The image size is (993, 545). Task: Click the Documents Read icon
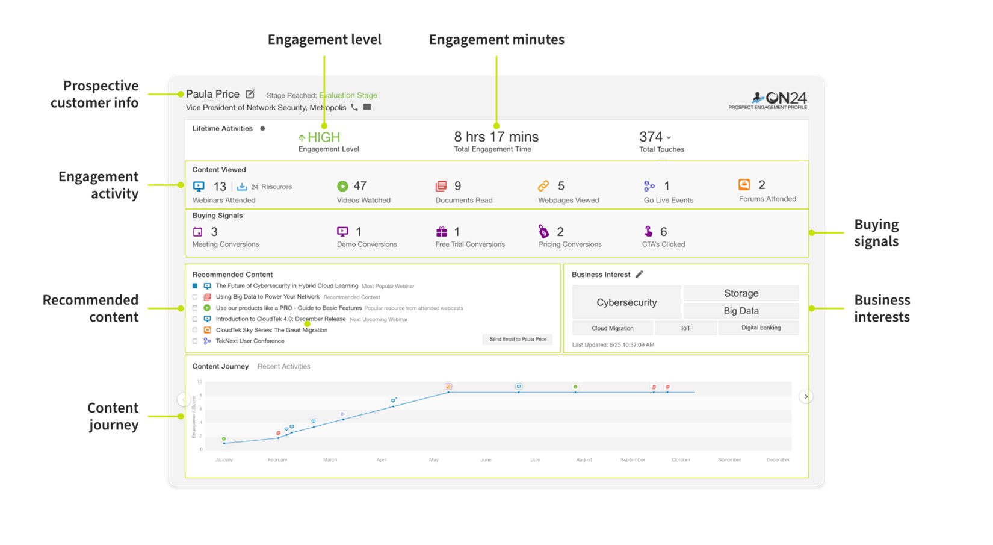click(441, 186)
